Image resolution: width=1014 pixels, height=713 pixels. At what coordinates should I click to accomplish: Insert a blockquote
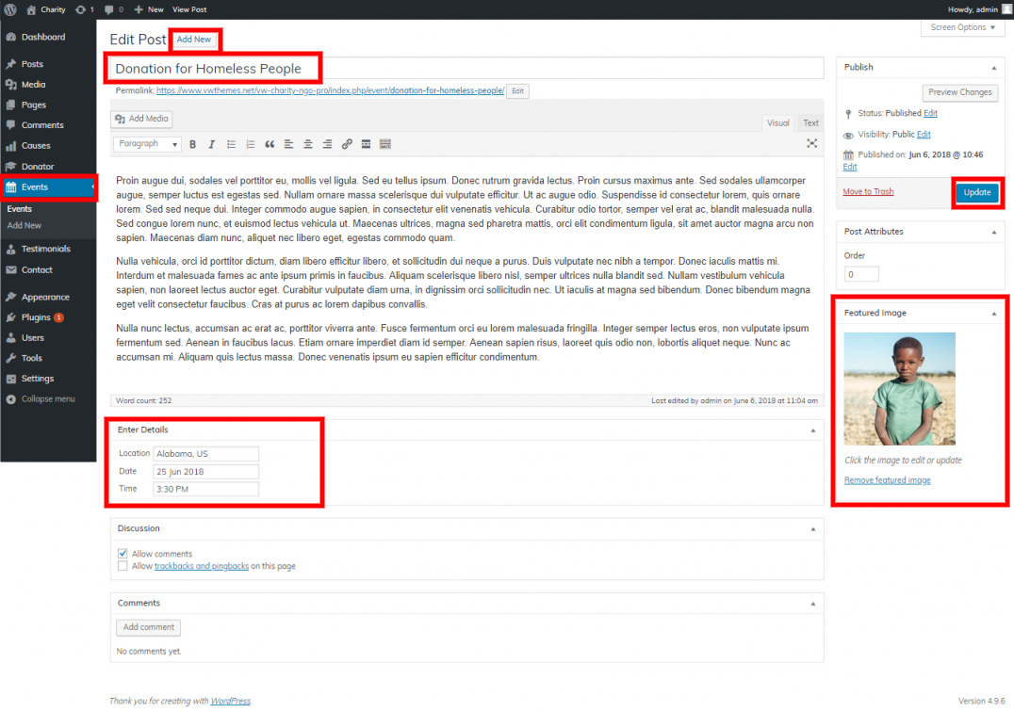point(270,144)
